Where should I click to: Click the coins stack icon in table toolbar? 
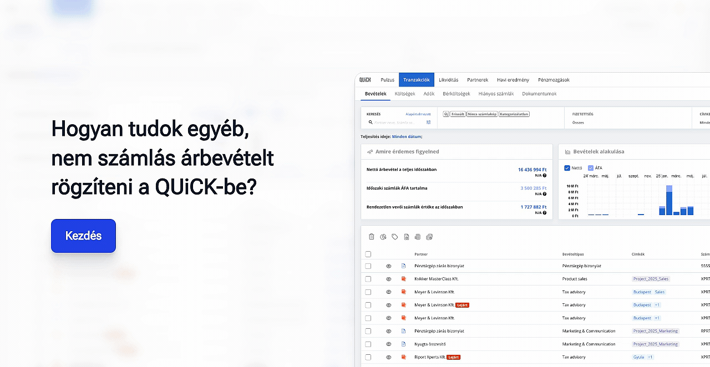429,237
